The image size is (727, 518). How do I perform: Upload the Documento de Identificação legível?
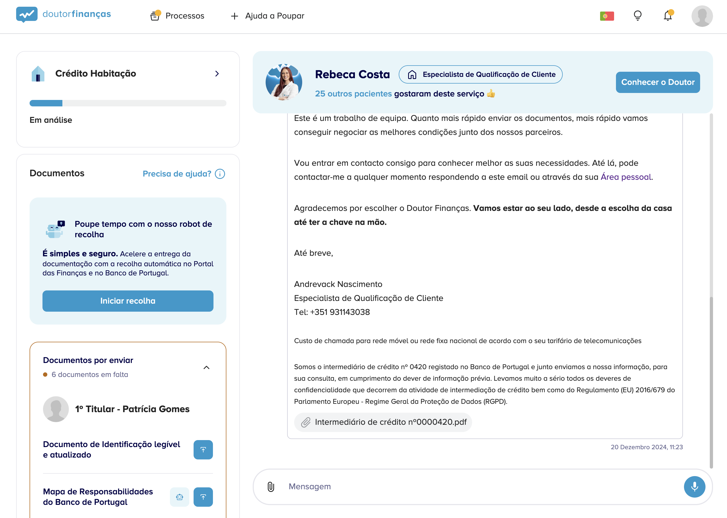(203, 449)
